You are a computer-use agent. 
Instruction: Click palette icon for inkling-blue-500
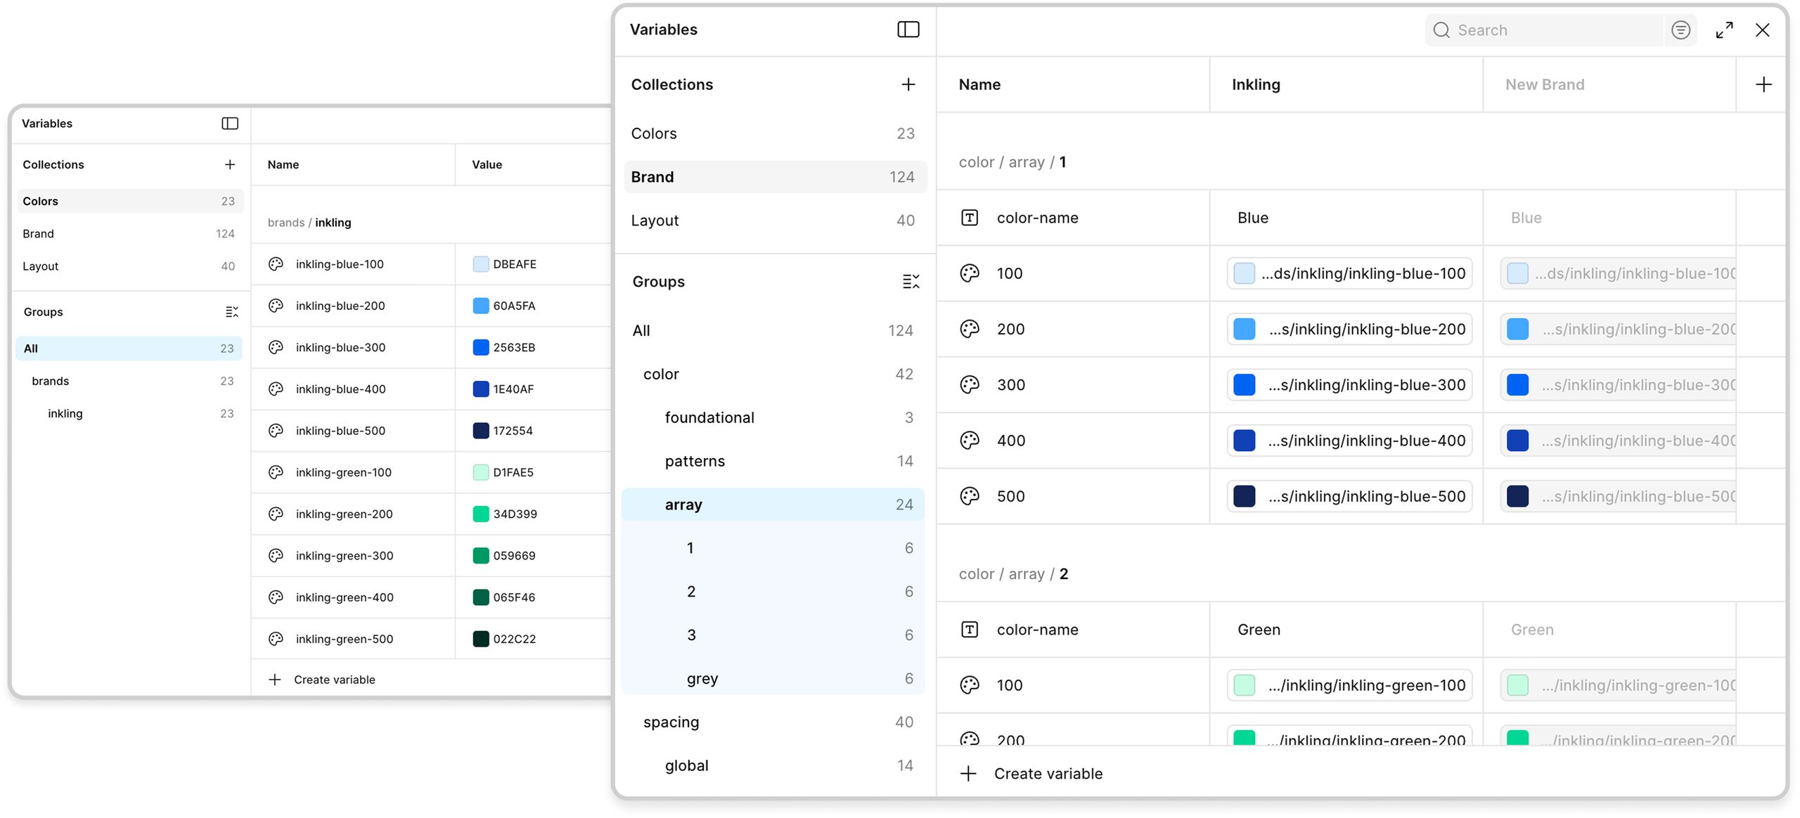(276, 431)
